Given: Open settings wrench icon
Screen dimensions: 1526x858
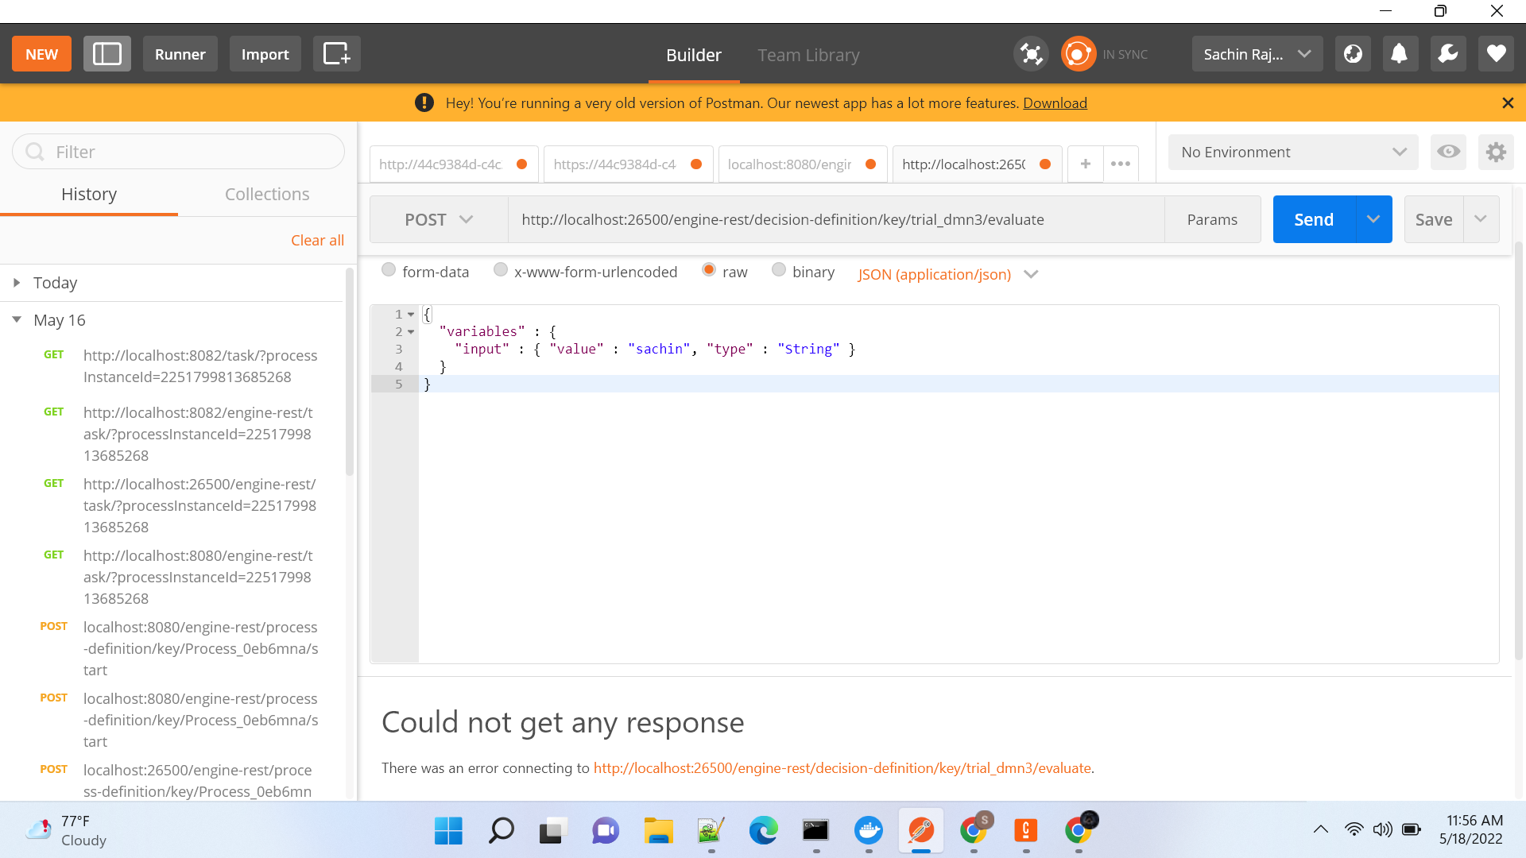Looking at the screenshot, I should click(x=1448, y=54).
